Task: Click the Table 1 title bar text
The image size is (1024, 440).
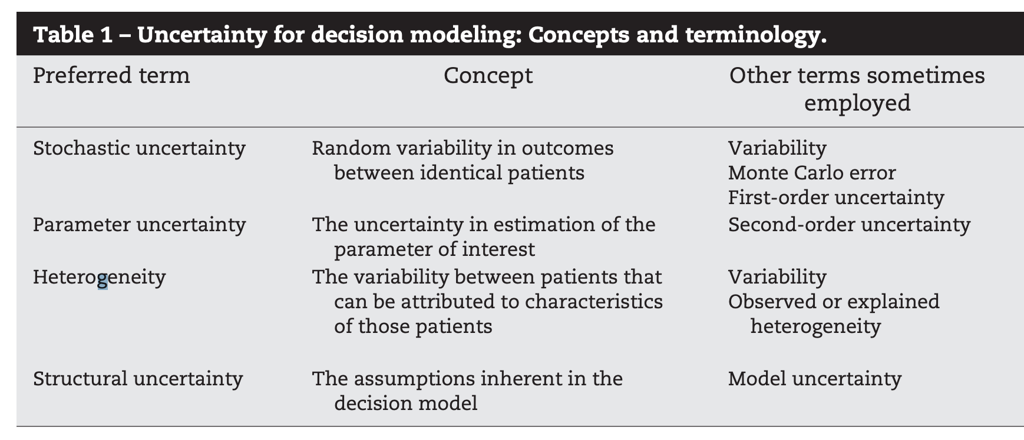Action: click(x=430, y=35)
